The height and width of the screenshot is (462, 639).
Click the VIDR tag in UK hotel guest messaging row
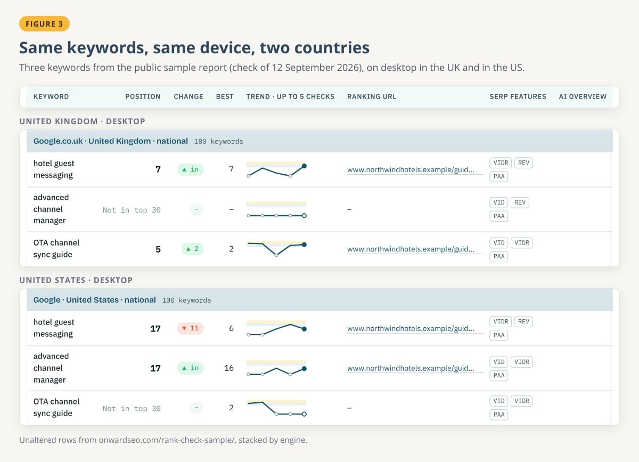pyautogui.click(x=501, y=163)
